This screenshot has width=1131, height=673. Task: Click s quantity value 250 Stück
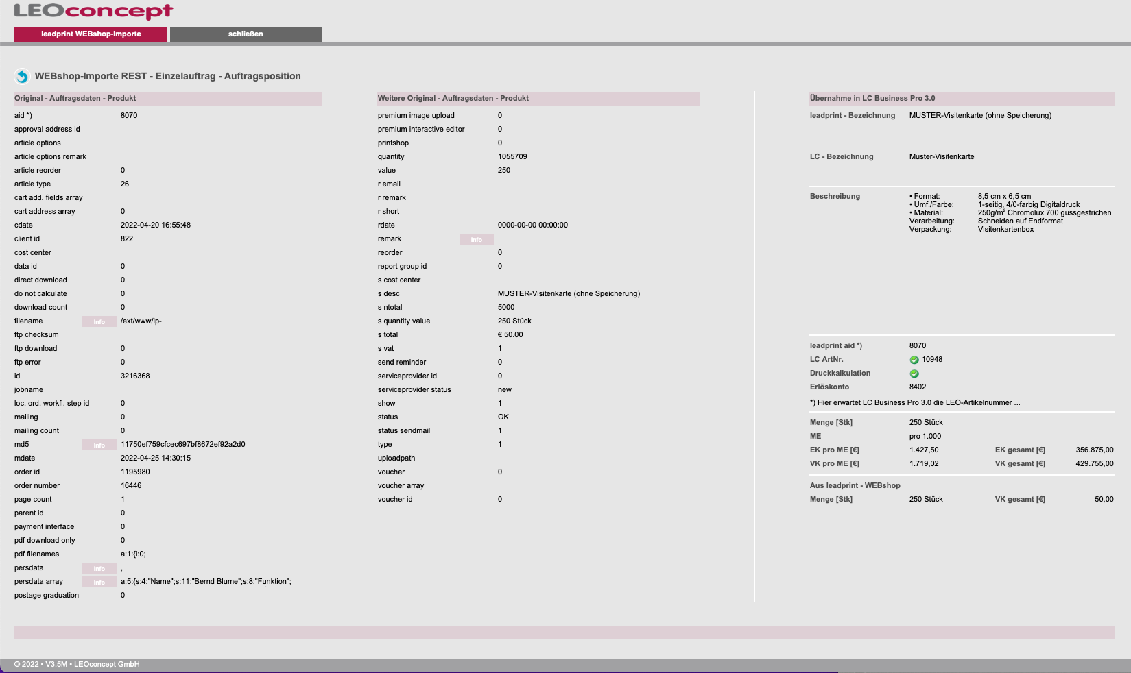(x=514, y=321)
